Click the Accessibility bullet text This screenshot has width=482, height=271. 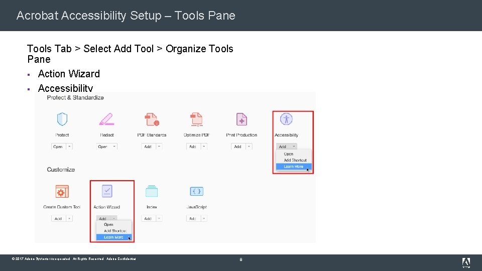click(x=65, y=88)
